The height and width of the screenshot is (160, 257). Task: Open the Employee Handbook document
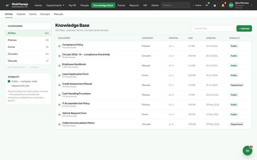pyautogui.click(x=74, y=64)
